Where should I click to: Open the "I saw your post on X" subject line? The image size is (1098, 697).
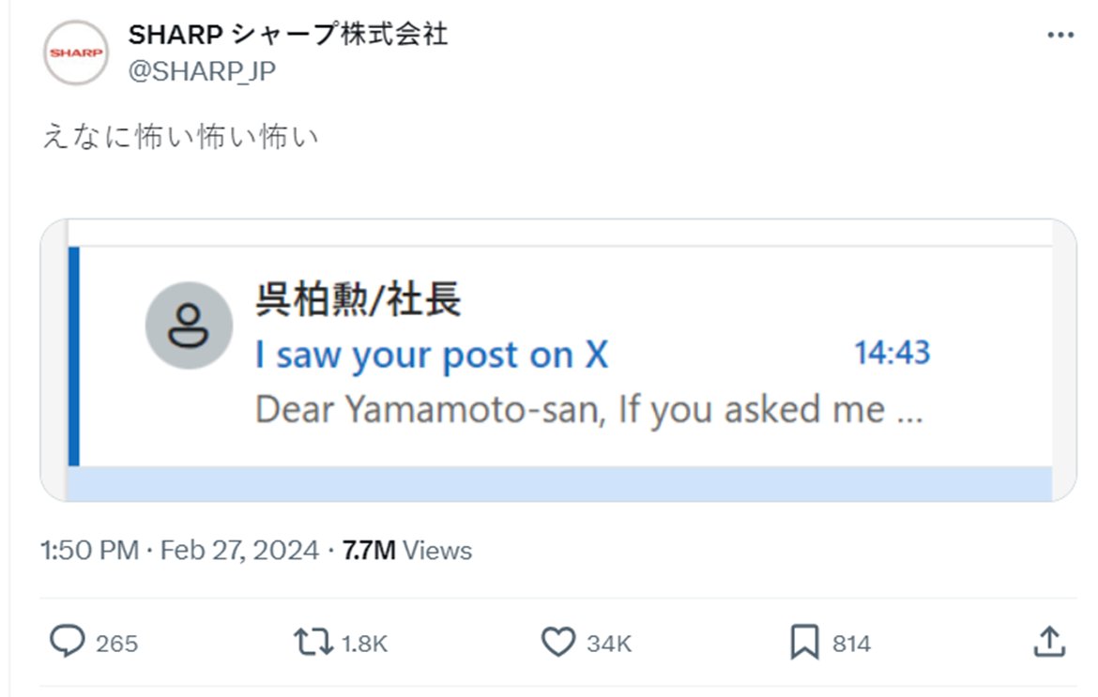432,356
